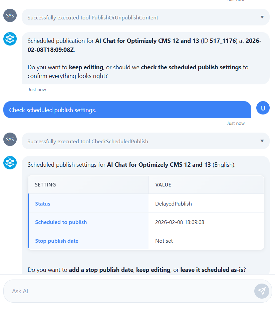Click the Not set value cell

(x=164, y=241)
